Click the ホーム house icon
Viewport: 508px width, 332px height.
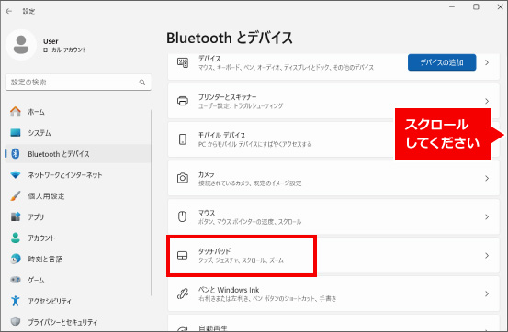tap(16, 112)
